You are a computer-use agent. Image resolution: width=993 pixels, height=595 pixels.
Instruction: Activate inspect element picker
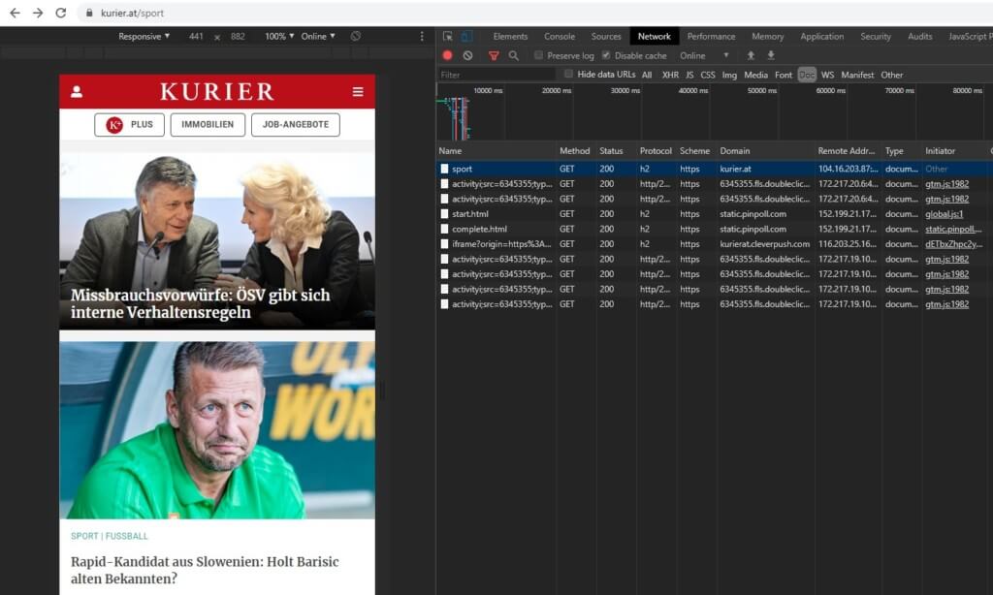(x=448, y=37)
